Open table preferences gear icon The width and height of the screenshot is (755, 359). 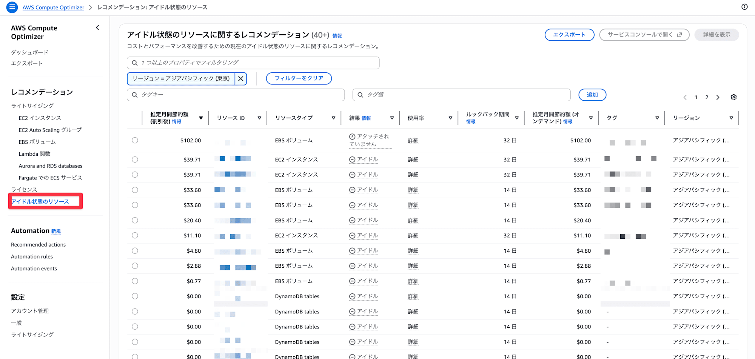[x=733, y=97]
